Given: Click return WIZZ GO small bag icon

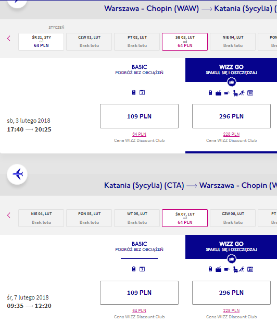Looking at the screenshot, I should (x=210, y=269).
